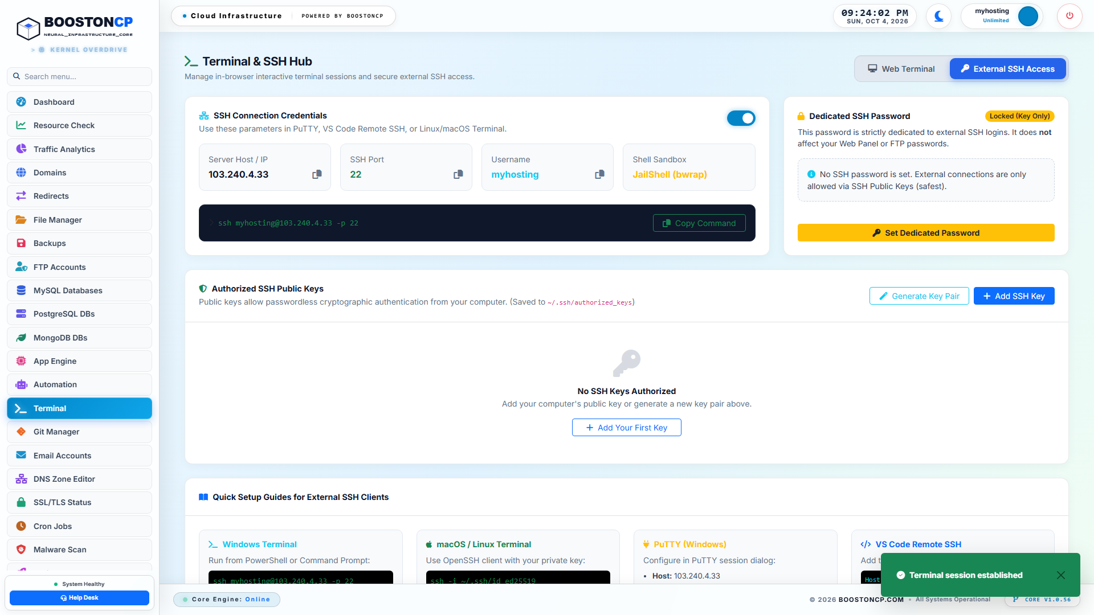
Task: Toggle dark mode moon icon
Action: 938,16
